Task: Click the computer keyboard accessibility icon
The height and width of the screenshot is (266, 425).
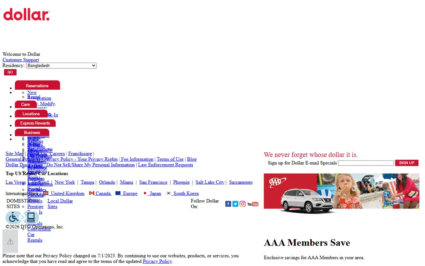Action: [x=31, y=217]
